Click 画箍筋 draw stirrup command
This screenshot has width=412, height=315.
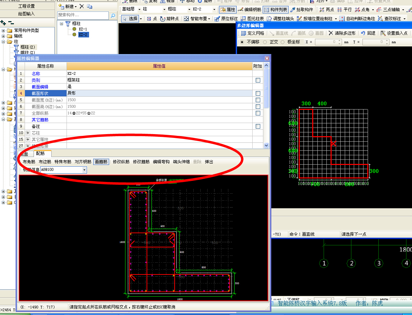click(x=101, y=162)
